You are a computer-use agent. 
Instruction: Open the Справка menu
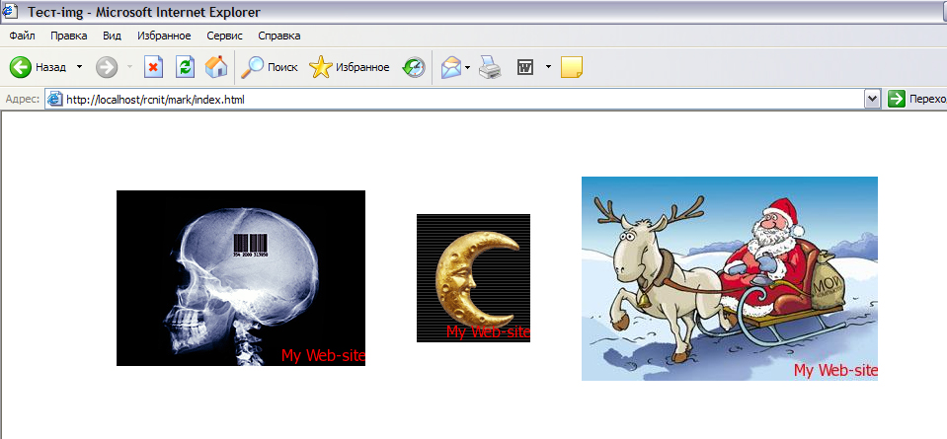coord(279,36)
